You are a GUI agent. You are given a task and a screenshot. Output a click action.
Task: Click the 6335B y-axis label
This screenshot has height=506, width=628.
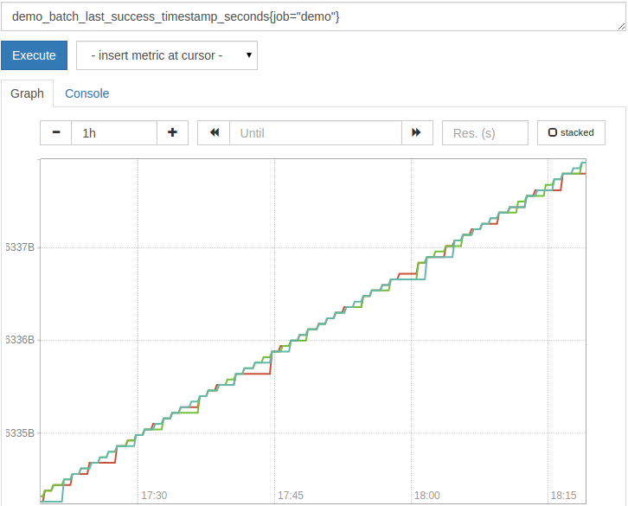(x=20, y=433)
